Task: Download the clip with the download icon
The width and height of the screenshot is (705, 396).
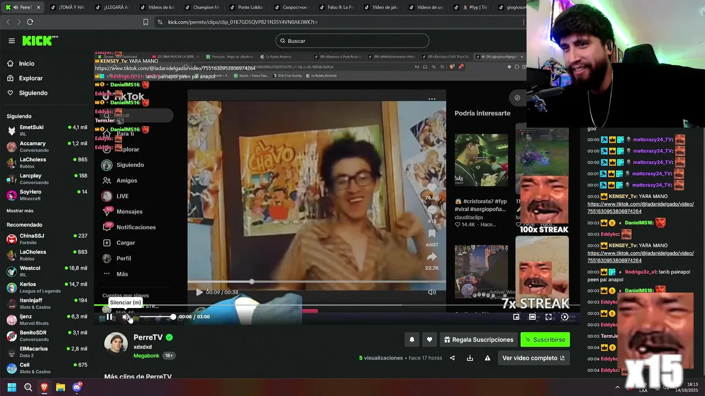Action: pos(470,358)
